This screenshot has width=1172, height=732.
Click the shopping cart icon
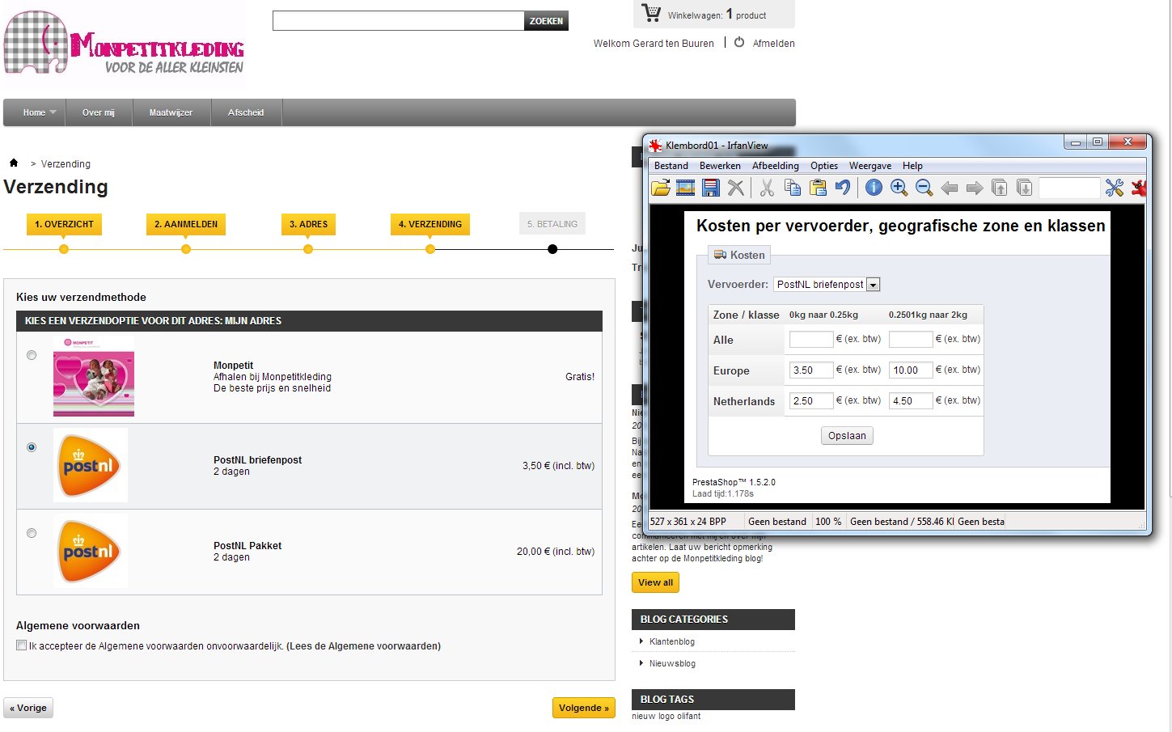point(651,13)
